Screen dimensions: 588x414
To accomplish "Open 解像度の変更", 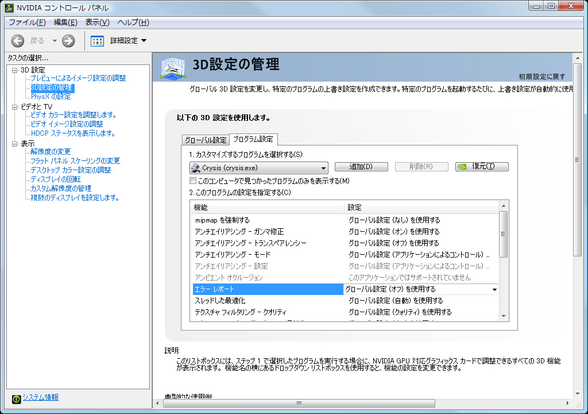I will pyautogui.click(x=51, y=152).
